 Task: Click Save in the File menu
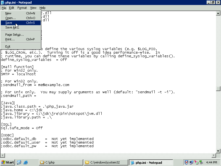click(9, 23)
